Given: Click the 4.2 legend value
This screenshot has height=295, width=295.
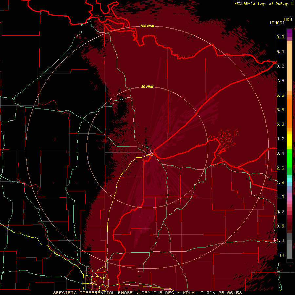Looking at the screenshot, I should tap(280, 139).
